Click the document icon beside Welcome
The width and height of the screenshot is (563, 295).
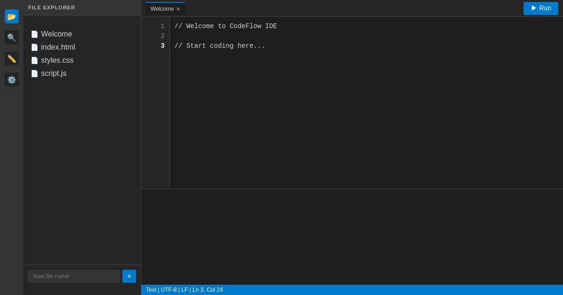point(35,34)
